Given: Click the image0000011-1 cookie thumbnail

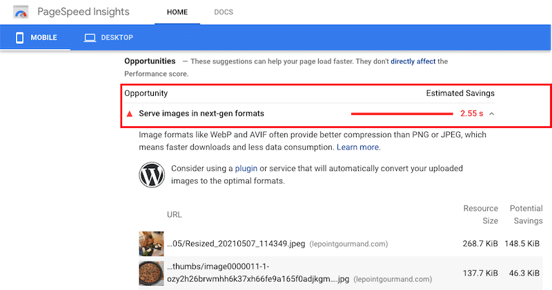Looking at the screenshot, I should (151, 273).
